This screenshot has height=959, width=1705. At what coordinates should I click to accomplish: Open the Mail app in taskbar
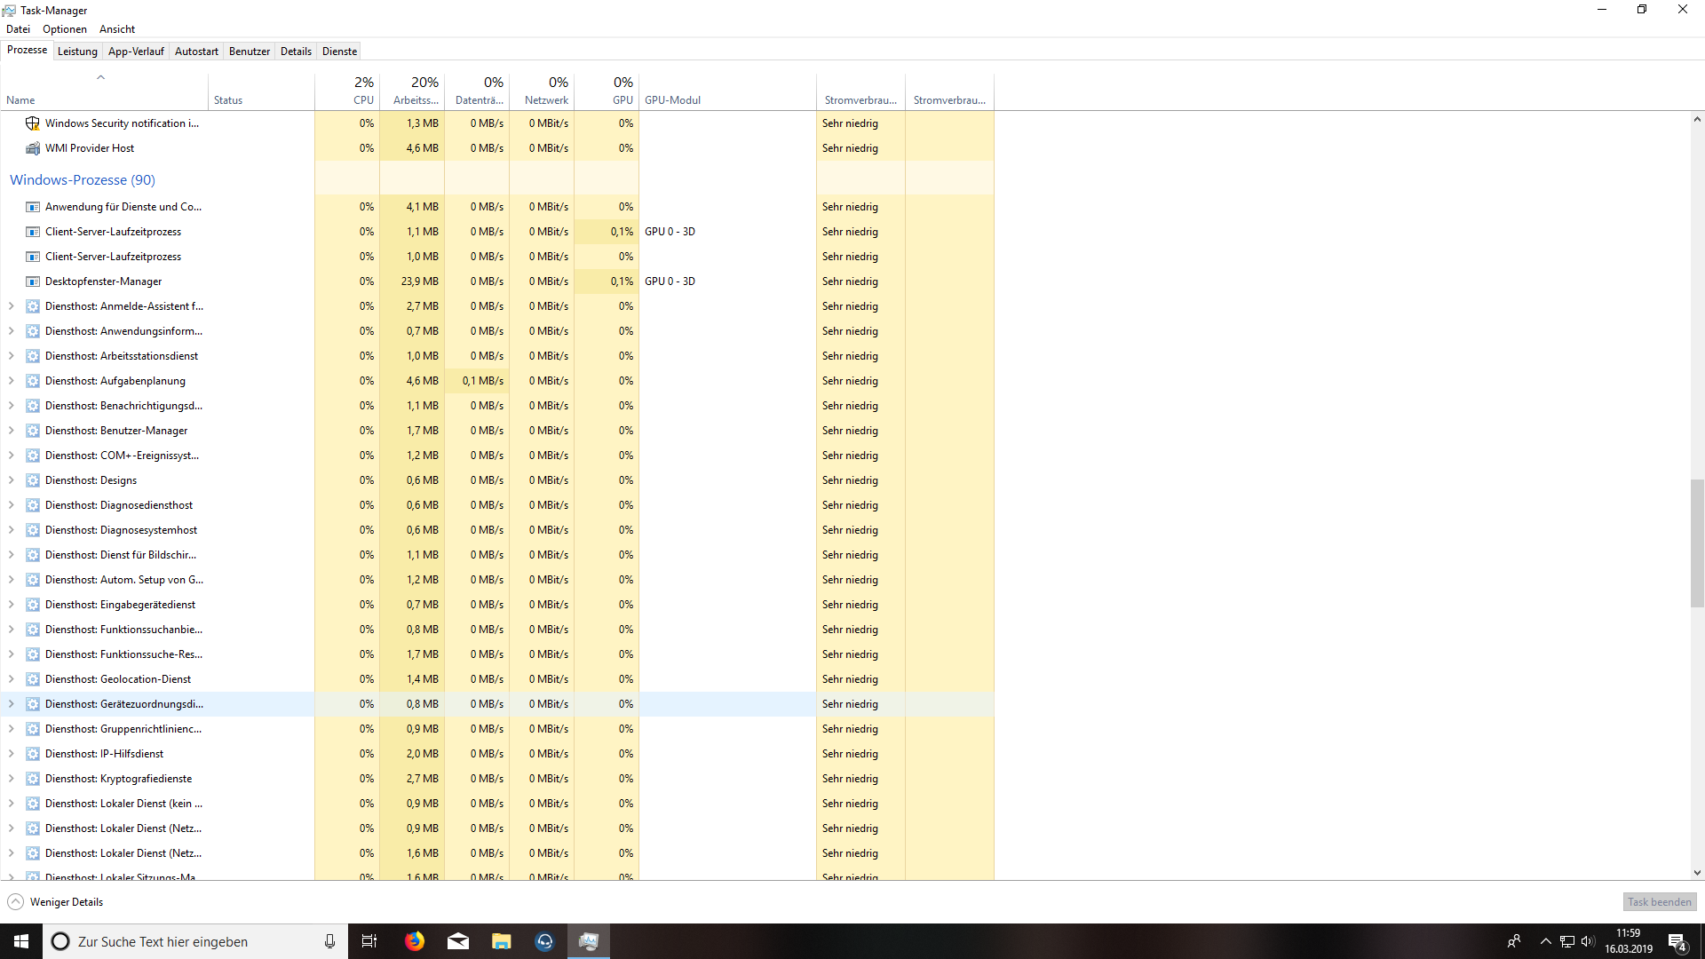(458, 941)
